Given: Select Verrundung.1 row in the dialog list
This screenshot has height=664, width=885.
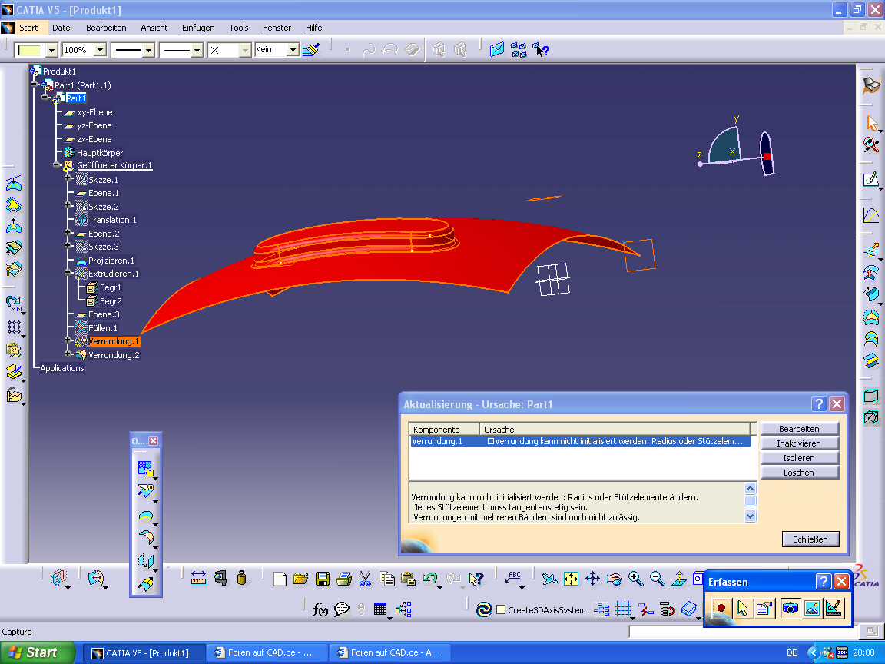Looking at the screenshot, I should 580,442.
